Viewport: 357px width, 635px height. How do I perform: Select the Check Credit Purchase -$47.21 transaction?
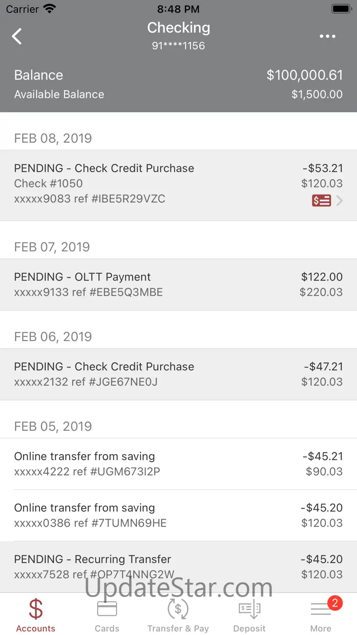[178, 374]
